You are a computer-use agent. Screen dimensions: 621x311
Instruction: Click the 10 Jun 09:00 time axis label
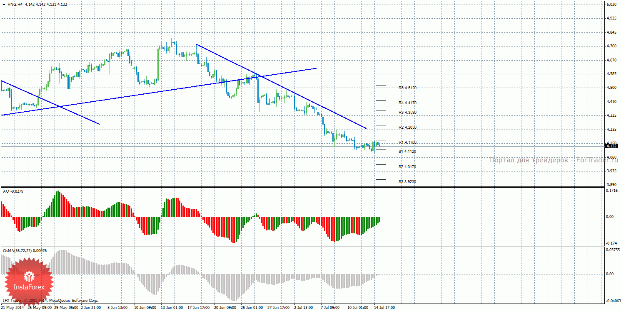[145, 308]
